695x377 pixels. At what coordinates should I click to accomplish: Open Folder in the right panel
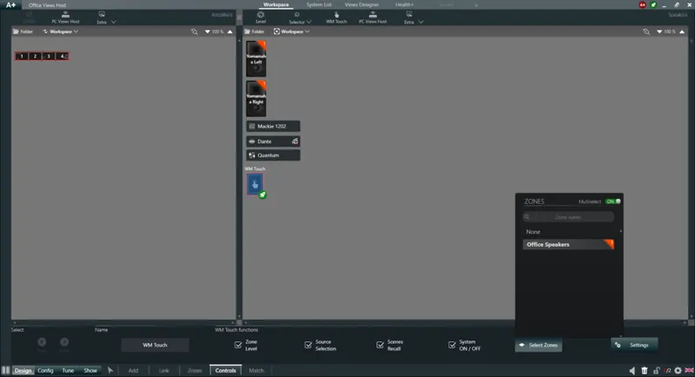(x=255, y=31)
